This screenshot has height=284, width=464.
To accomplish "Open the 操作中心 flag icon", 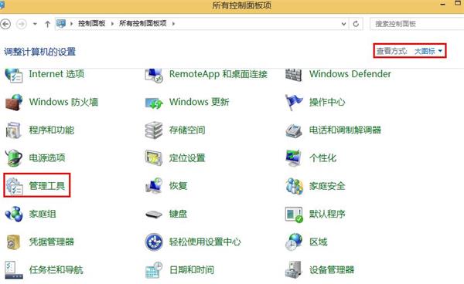I will click(x=294, y=102).
